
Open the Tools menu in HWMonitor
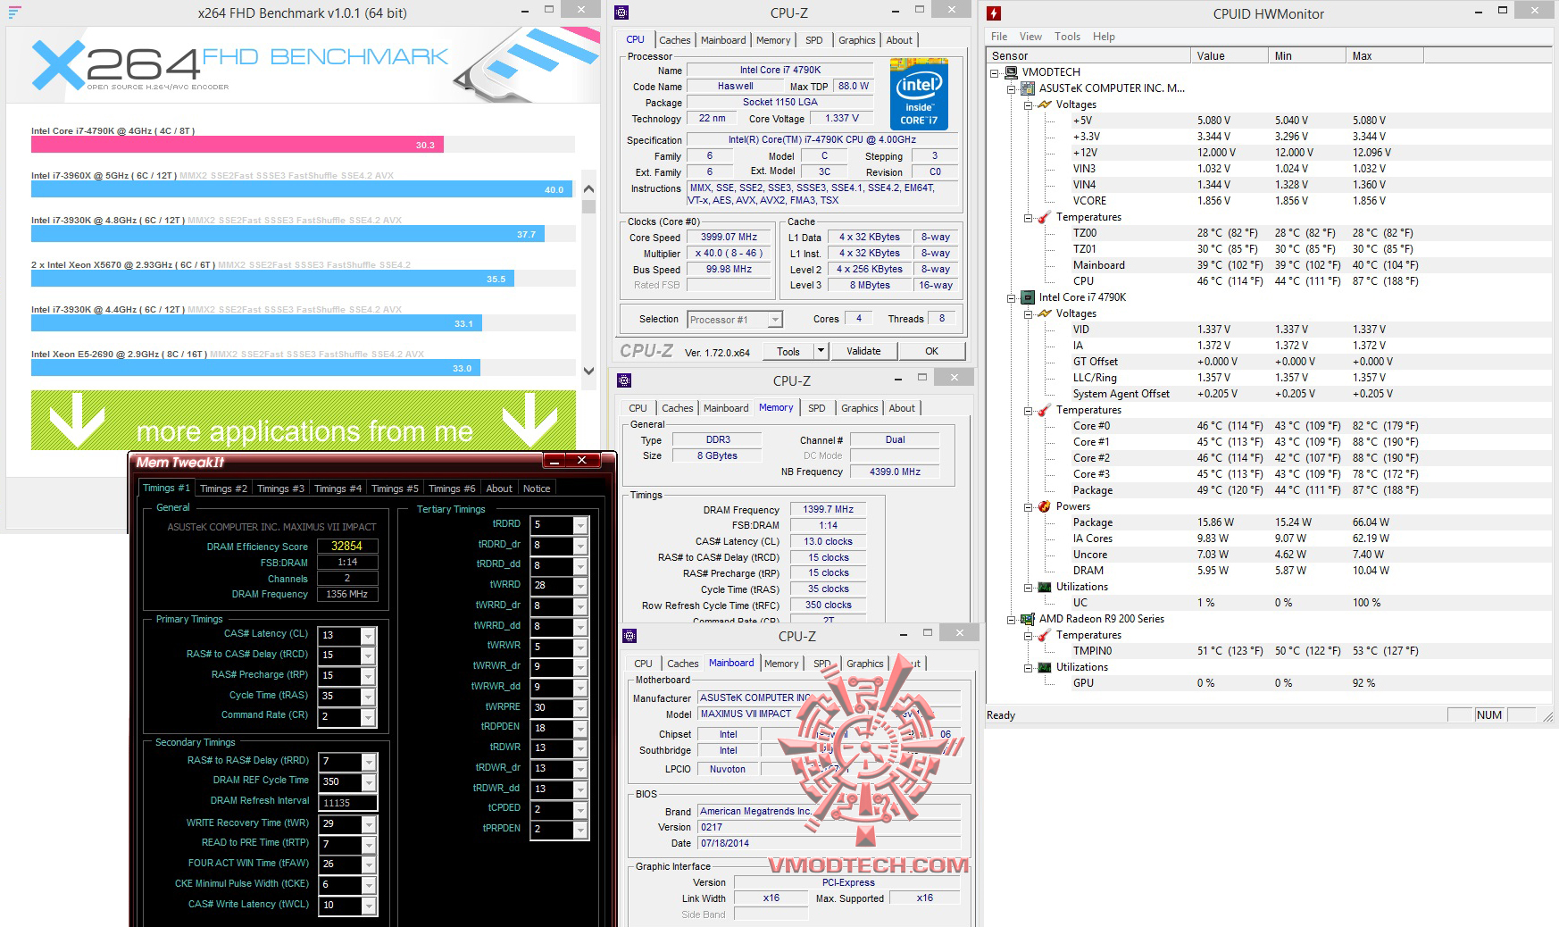tap(1067, 37)
